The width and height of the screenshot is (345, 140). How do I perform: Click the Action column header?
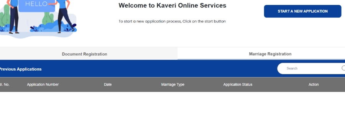point(314,84)
